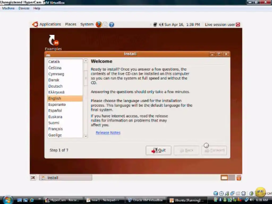Image resolution: width=272 pixels, height=204 pixels.
Task: Select Français in language list
Action: click(x=65, y=129)
